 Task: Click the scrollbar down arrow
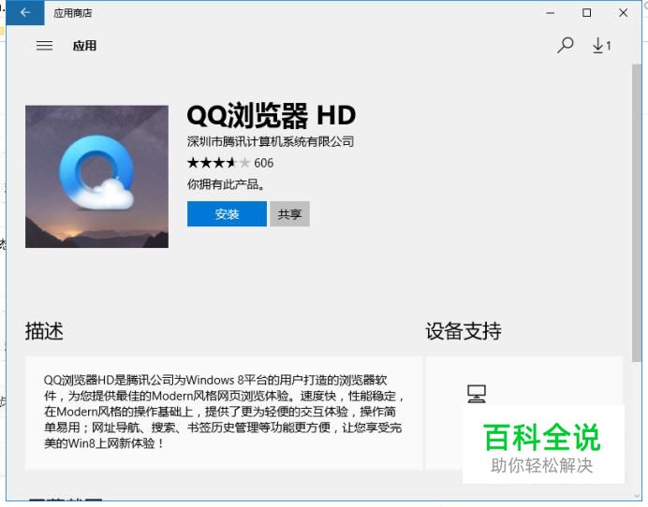coord(637,497)
